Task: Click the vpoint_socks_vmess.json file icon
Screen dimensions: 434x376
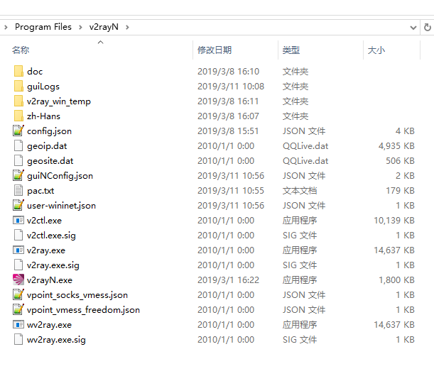Action: click(18, 294)
